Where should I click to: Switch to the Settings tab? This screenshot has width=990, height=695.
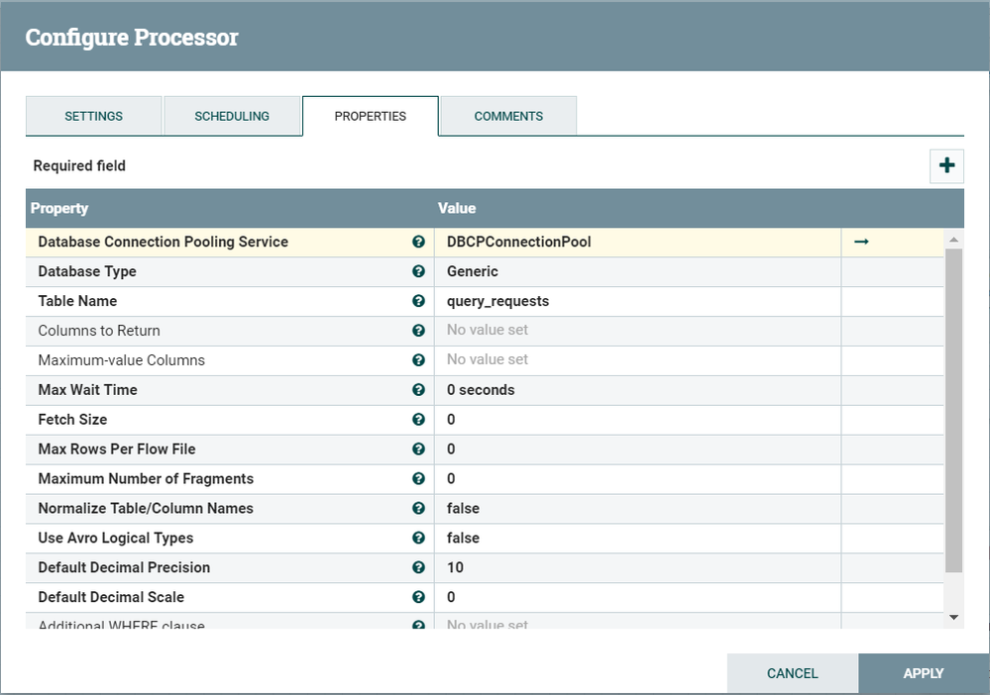[93, 116]
